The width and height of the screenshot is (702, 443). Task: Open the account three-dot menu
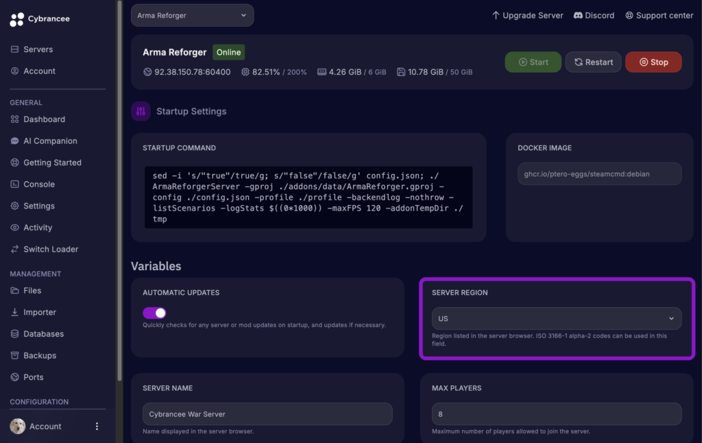pos(97,426)
